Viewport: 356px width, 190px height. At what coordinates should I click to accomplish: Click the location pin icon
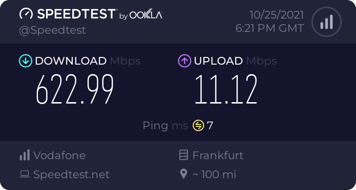[x=184, y=174]
